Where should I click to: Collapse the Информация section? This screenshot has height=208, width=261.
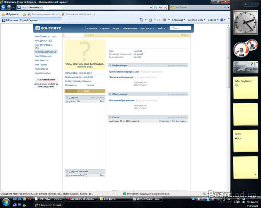pyautogui.click(x=110, y=65)
